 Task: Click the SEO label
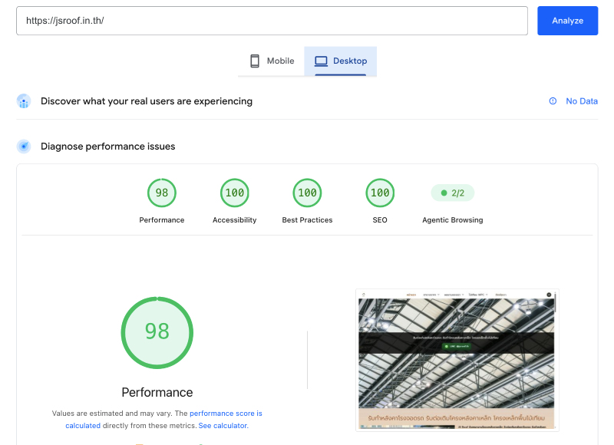point(380,220)
